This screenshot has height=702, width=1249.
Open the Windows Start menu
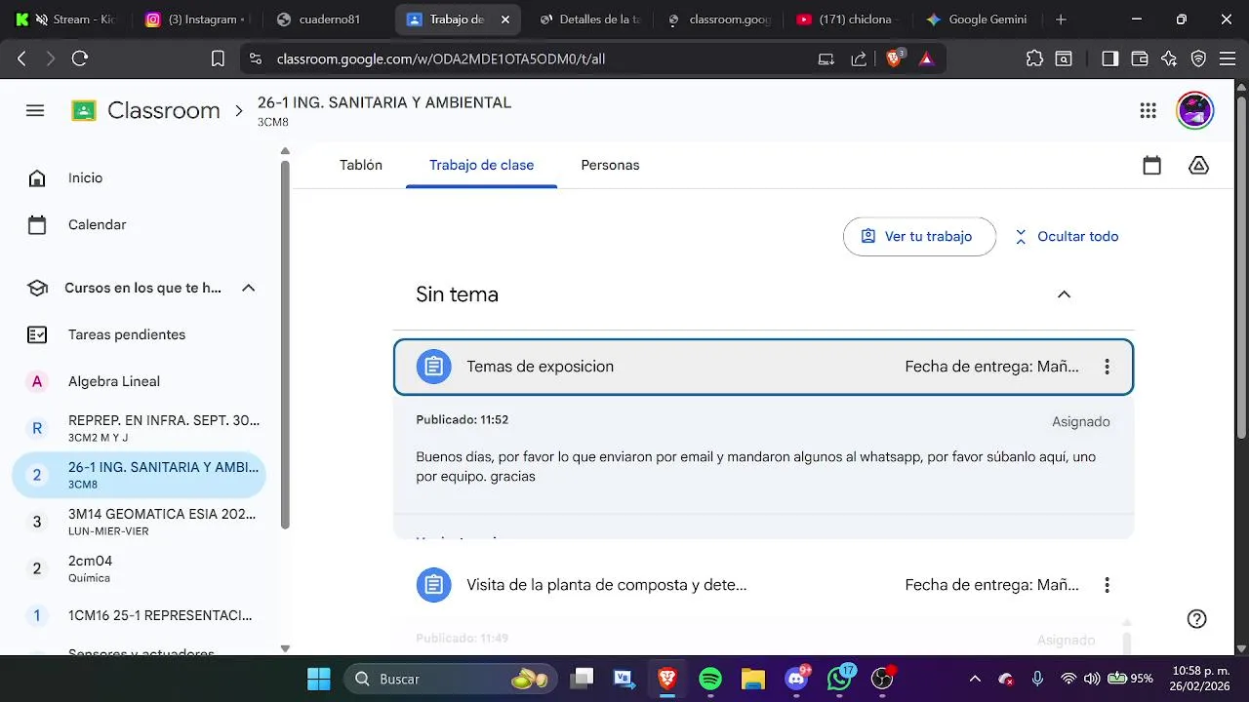click(x=318, y=679)
